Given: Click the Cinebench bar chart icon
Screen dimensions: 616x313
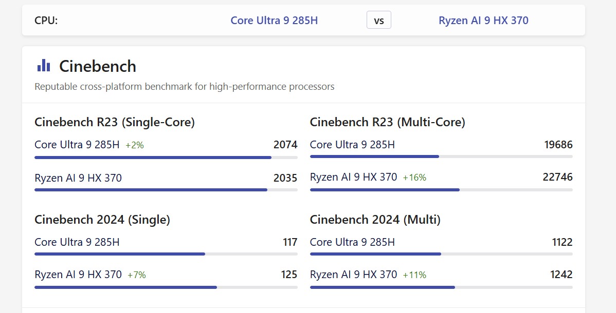Looking at the screenshot, I should (x=43, y=65).
